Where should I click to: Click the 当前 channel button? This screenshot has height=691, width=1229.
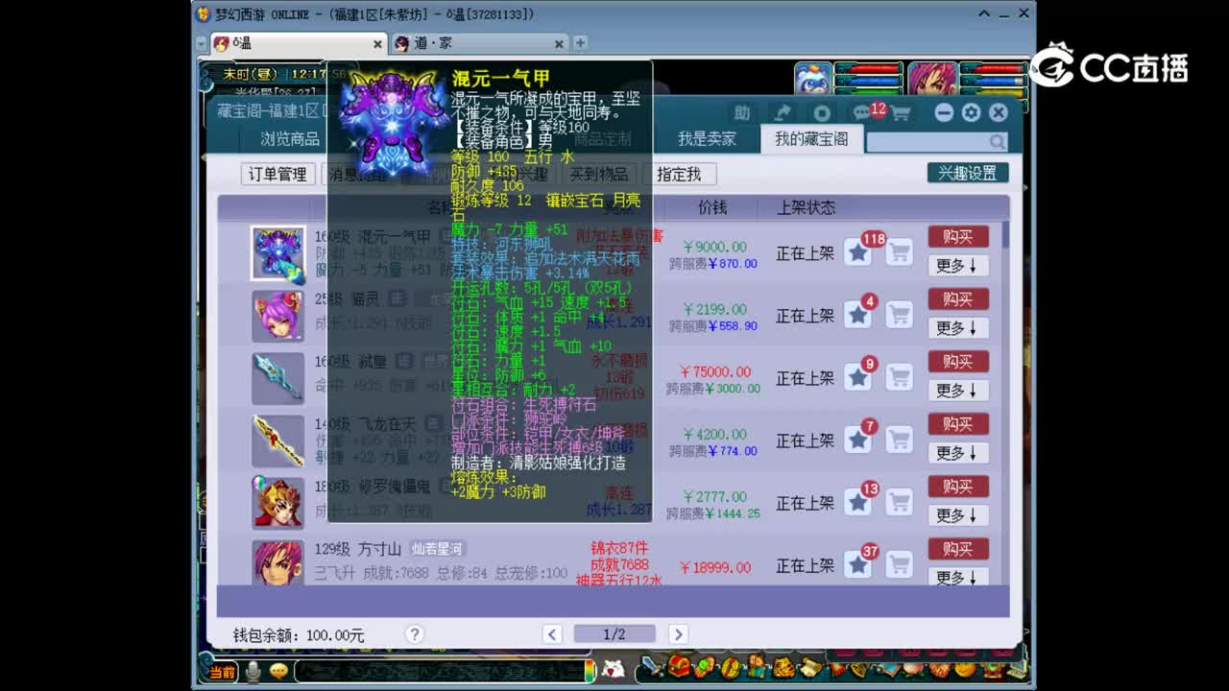click(x=223, y=671)
